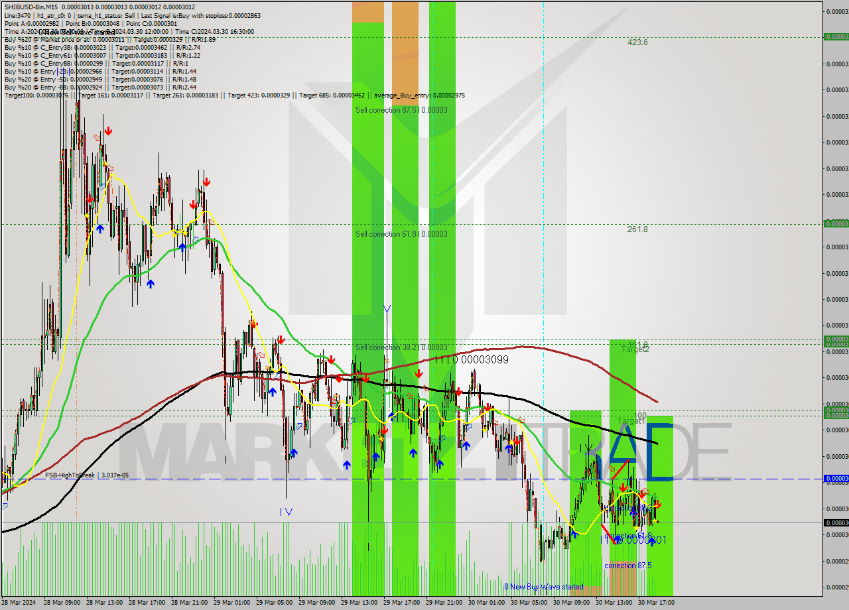Image resolution: width=849 pixels, height=610 pixels.
Task: Click the '28 Mar 21:00' time axis label
Action: coord(189,603)
